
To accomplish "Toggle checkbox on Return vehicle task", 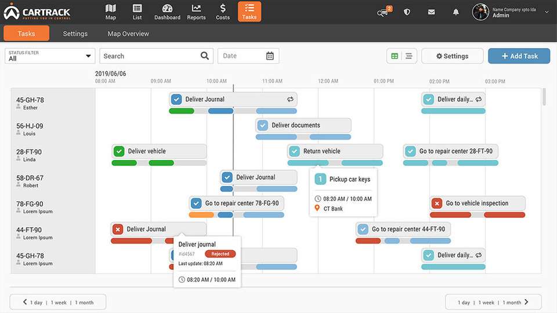I will click(295, 151).
